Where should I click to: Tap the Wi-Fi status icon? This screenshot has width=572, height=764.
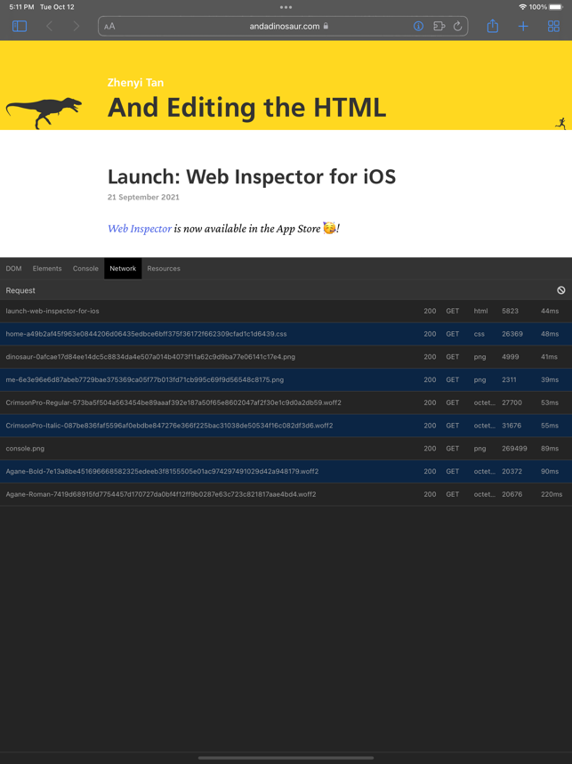[x=523, y=7]
